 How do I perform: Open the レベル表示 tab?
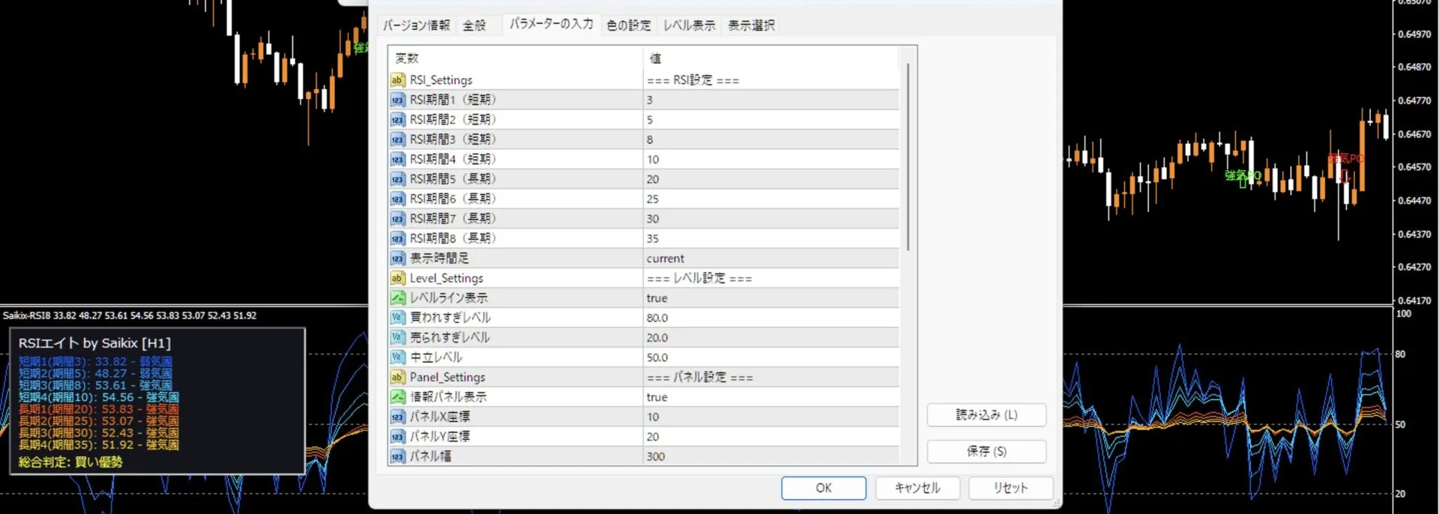click(x=689, y=25)
